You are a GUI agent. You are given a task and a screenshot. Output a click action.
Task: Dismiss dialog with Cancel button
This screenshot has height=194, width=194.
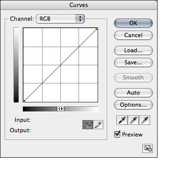point(133,35)
